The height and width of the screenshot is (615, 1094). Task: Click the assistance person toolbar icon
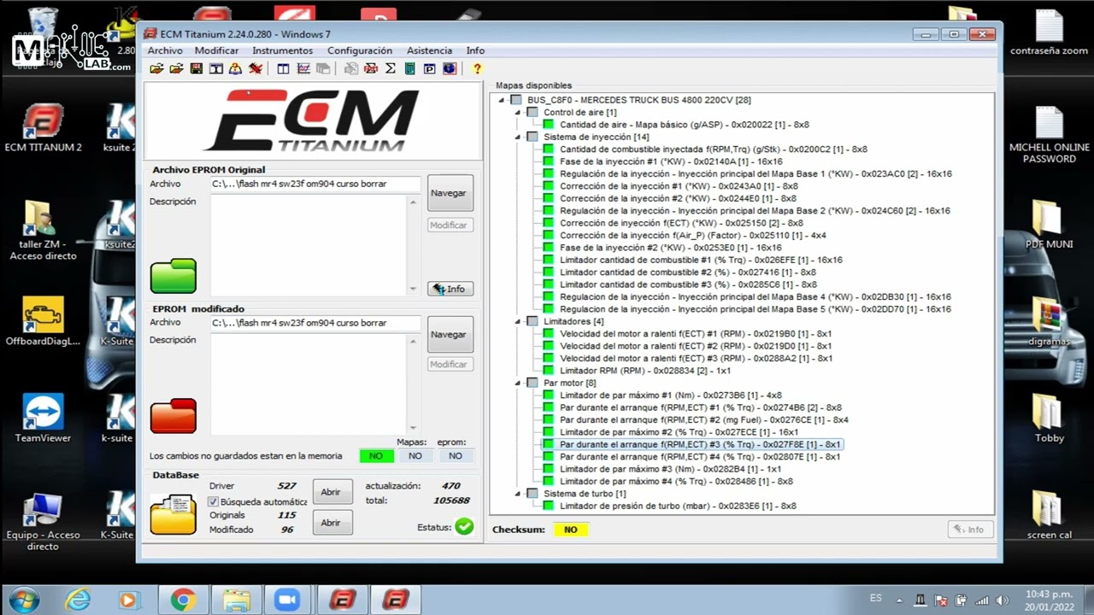235,68
